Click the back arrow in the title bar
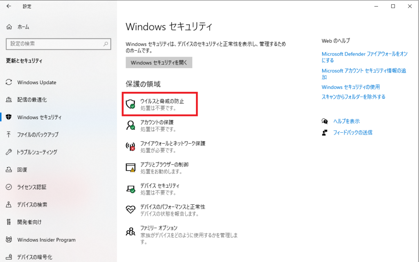This screenshot has height=262, width=419. pos(9,6)
